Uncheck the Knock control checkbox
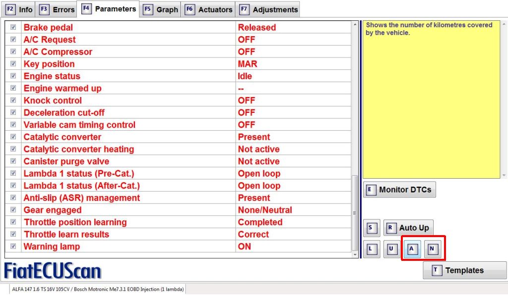 (x=13, y=100)
